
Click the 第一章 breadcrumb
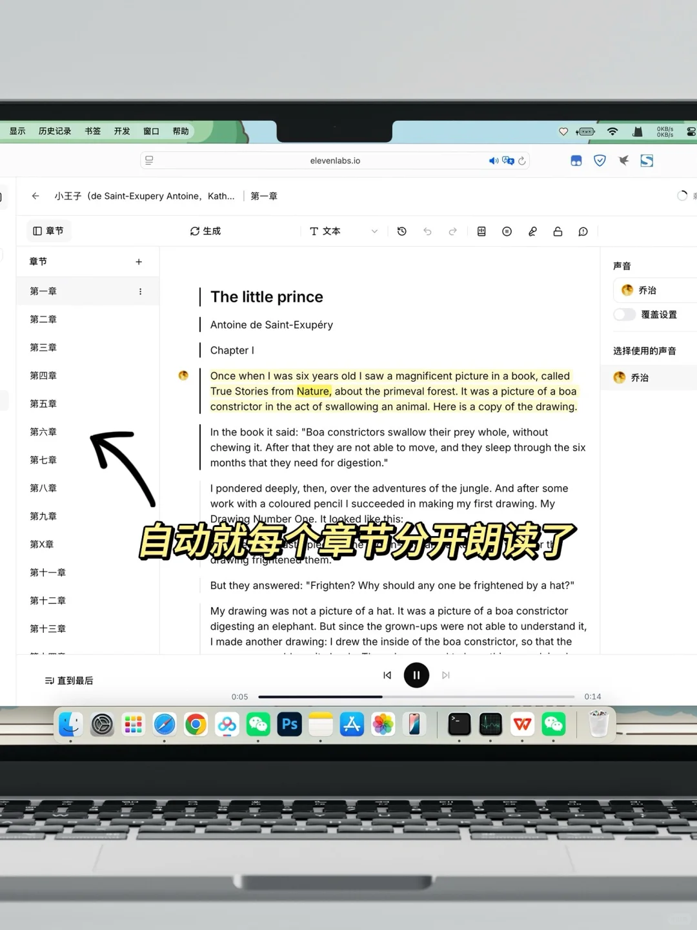264,196
